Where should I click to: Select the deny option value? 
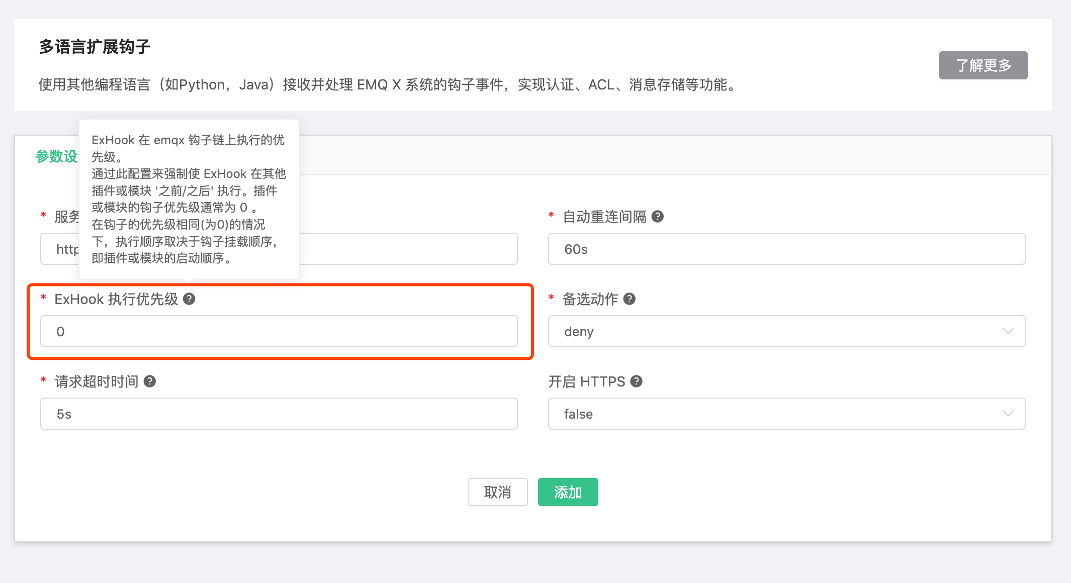tap(578, 331)
